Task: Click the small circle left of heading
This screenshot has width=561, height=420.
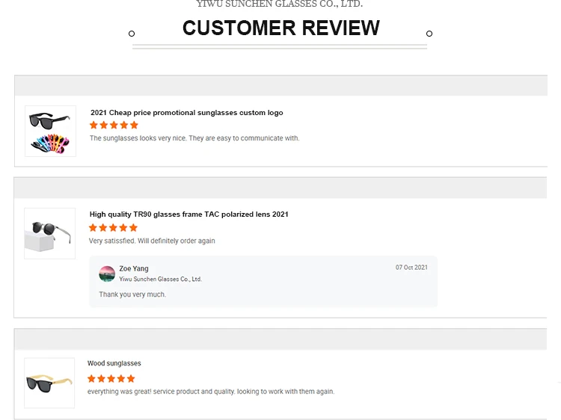Action: point(132,34)
